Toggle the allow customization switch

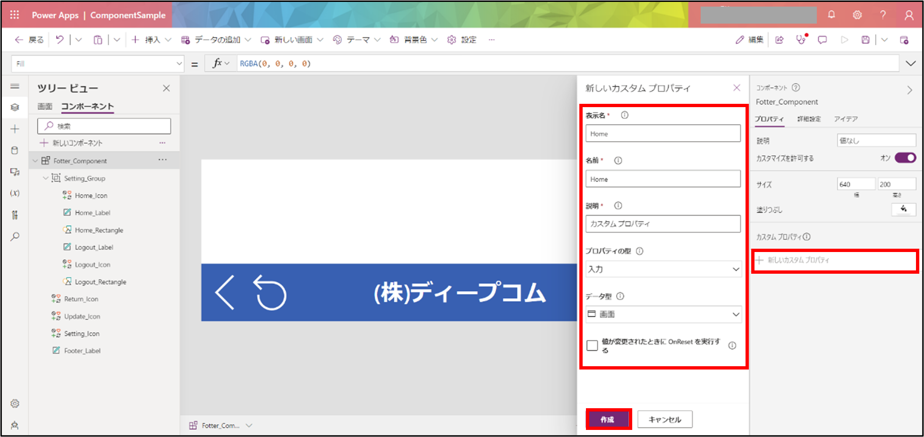[x=905, y=158]
